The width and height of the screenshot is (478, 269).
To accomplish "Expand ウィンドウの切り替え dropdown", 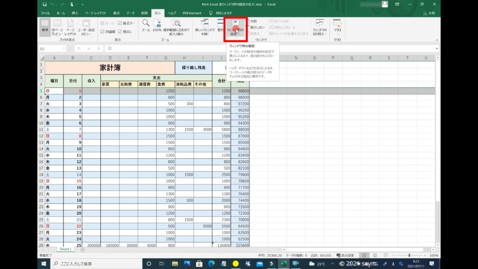I will click(319, 27).
